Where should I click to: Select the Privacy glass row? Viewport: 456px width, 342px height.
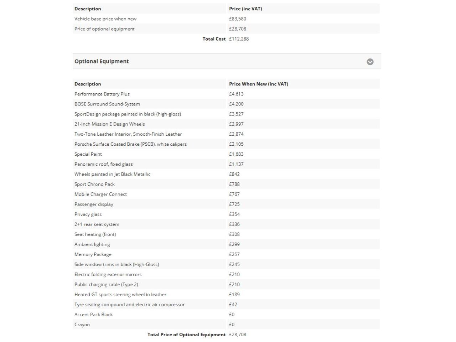coord(88,214)
